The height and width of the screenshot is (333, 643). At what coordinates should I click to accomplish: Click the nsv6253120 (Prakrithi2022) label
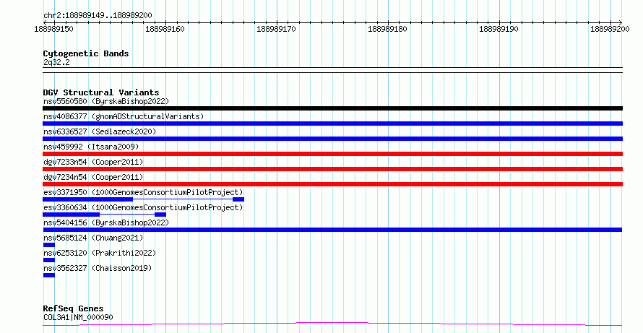point(100,253)
